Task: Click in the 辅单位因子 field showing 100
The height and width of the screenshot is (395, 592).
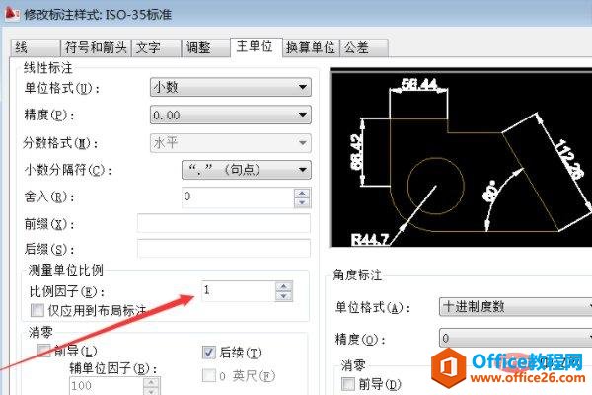Action: coord(107,386)
